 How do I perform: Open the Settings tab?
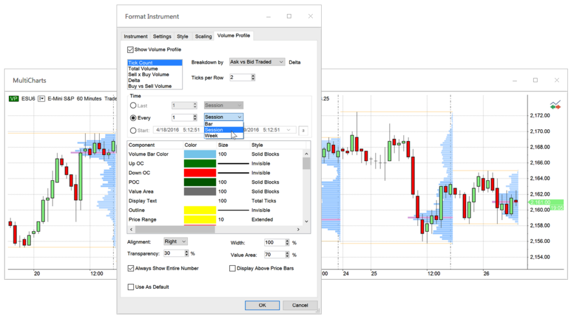tap(162, 36)
